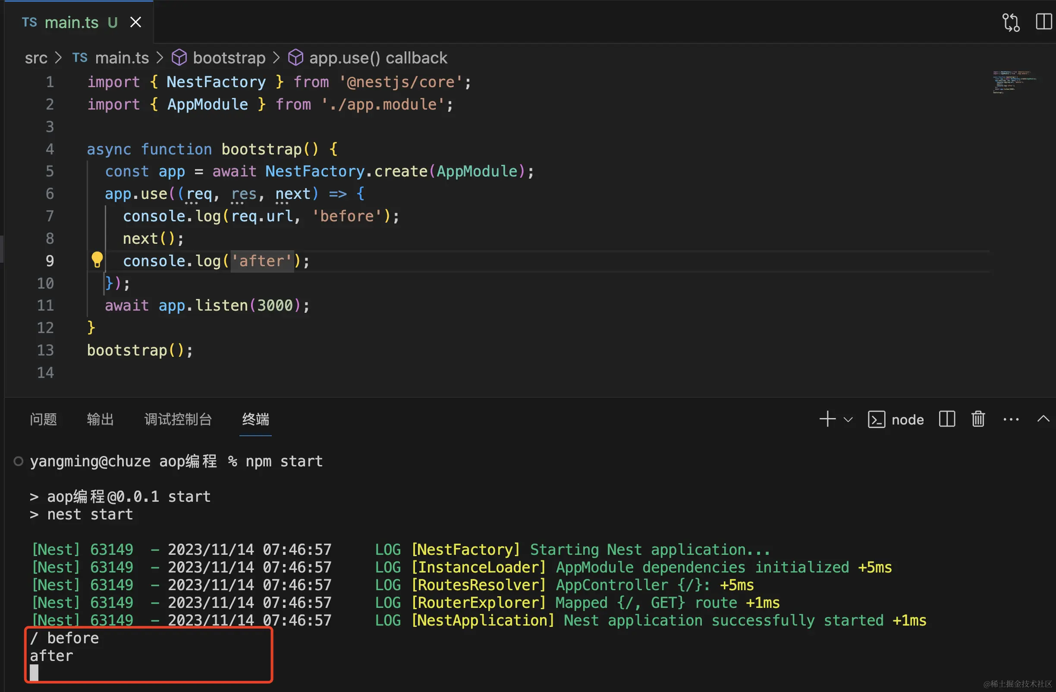Click the node terminal shell icon
1056x692 pixels.
point(876,419)
